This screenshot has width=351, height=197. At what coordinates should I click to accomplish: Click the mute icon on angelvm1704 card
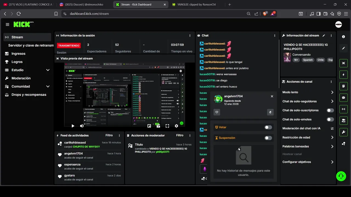pyautogui.click(x=270, y=112)
